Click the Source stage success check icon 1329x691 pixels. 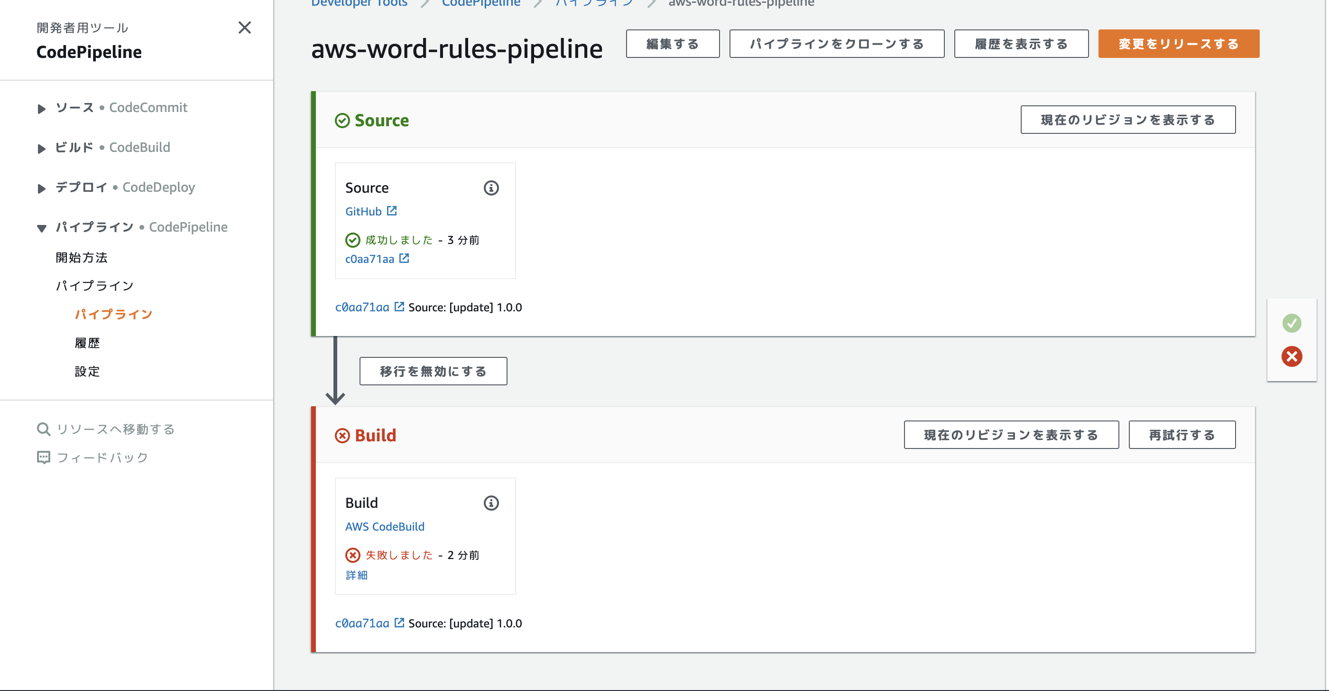(x=342, y=121)
